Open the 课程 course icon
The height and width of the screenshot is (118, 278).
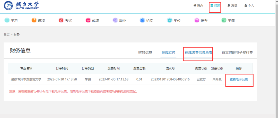(34, 21)
